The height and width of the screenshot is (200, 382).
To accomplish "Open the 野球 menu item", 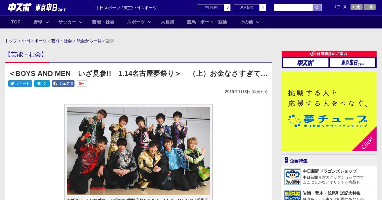I will (38, 22).
